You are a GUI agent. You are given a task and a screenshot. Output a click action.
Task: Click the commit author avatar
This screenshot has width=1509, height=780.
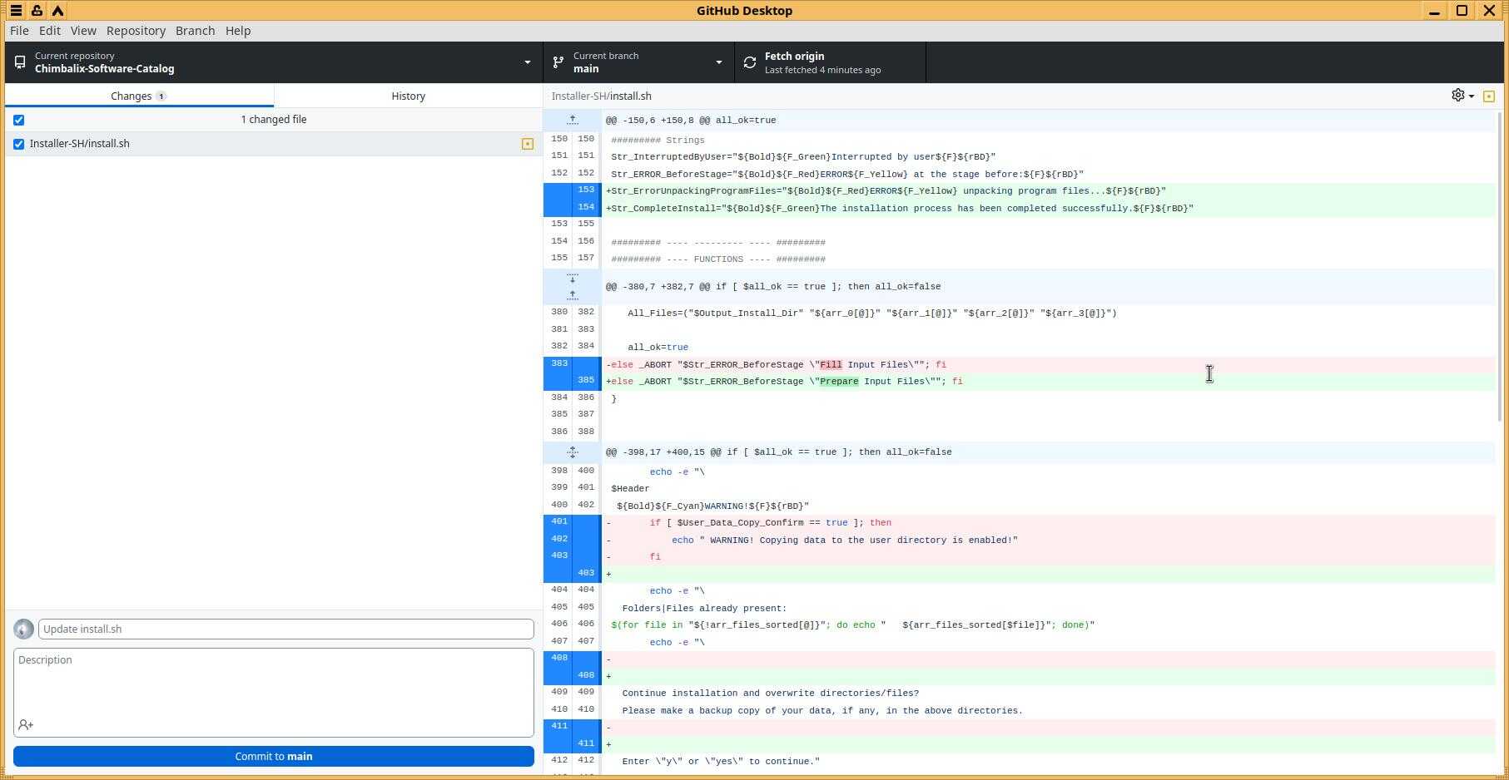click(x=23, y=629)
